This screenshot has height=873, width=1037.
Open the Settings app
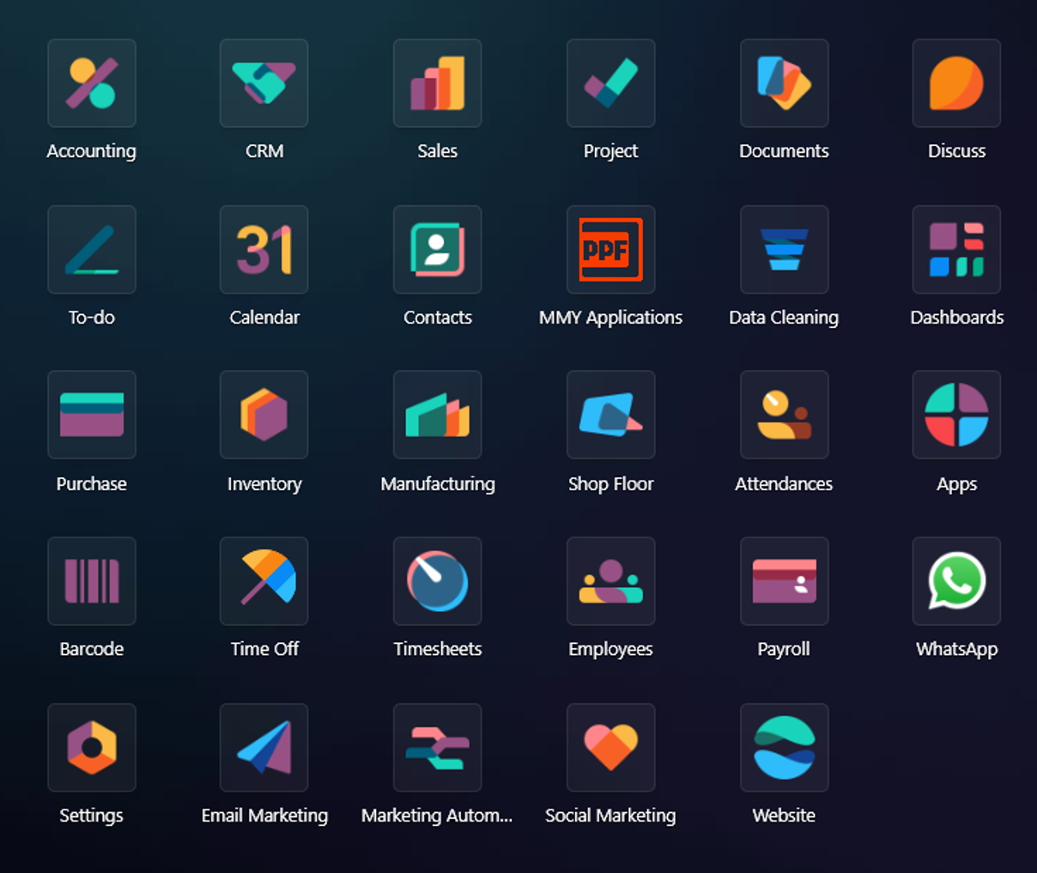(91, 748)
